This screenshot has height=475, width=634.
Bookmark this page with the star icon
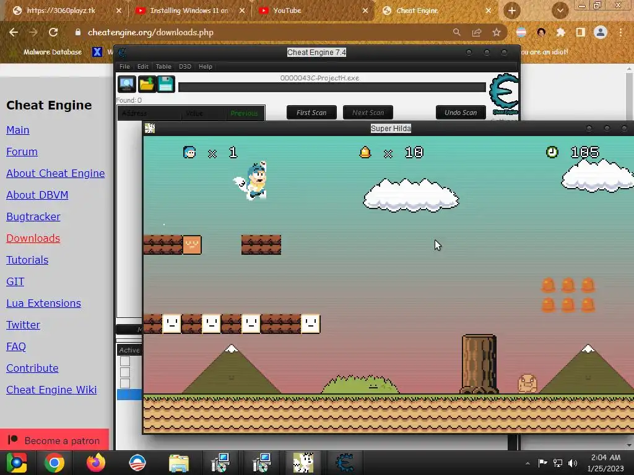coord(497,32)
